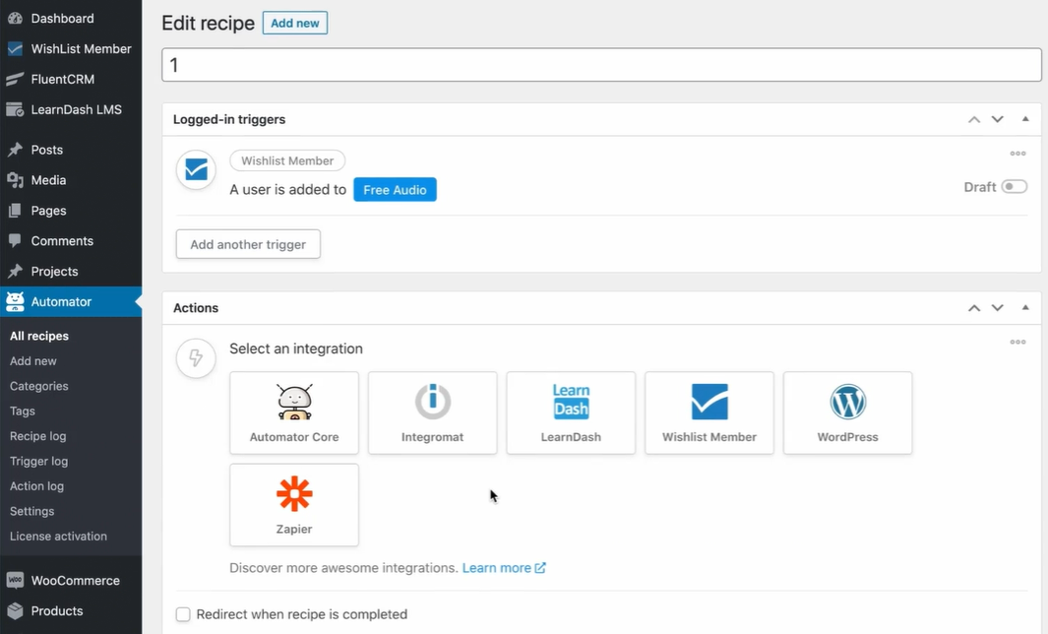Select the Automator Core integration

click(294, 412)
